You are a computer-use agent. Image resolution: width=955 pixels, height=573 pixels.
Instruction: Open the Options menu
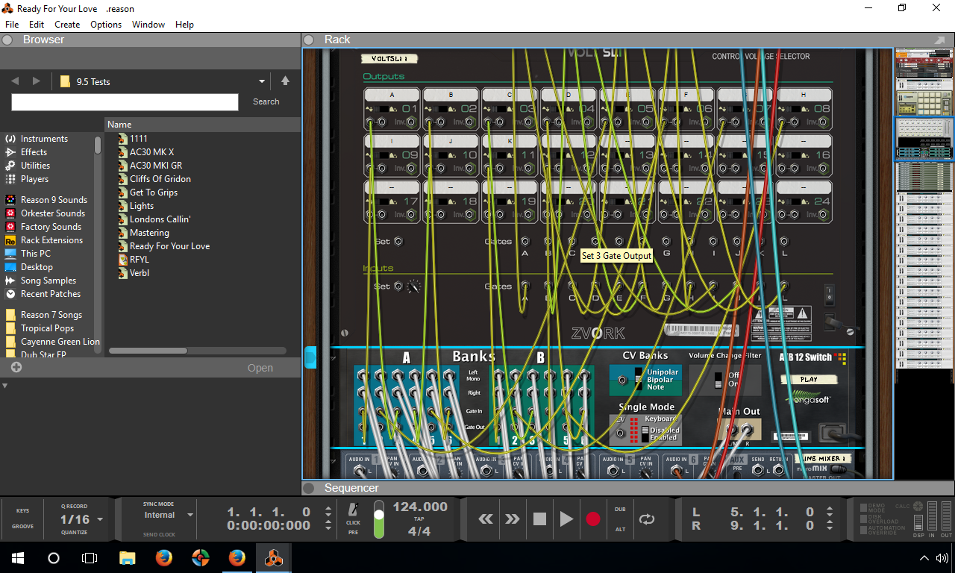click(x=106, y=25)
